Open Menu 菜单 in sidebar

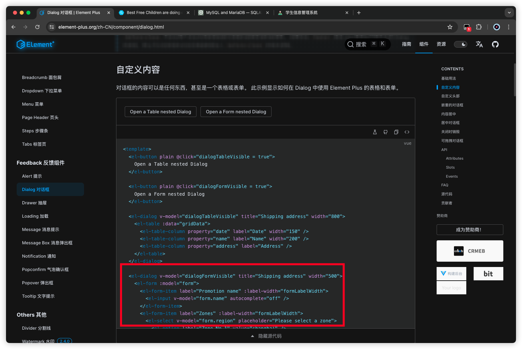pyautogui.click(x=33, y=104)
